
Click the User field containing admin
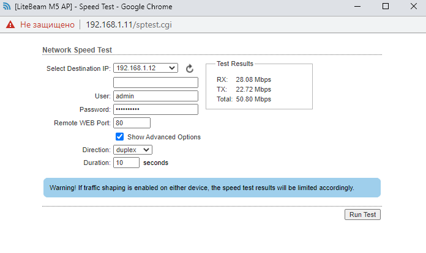[x=155, y=96]
